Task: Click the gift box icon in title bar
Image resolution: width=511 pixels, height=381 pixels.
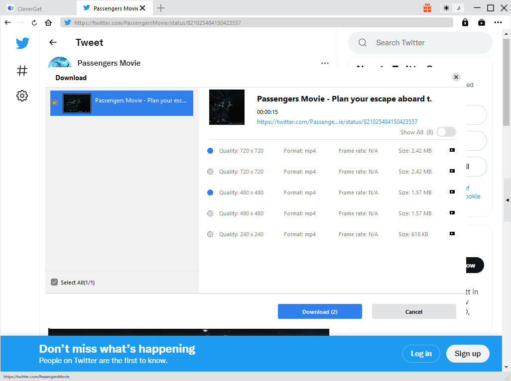Action: click(427, 8)
